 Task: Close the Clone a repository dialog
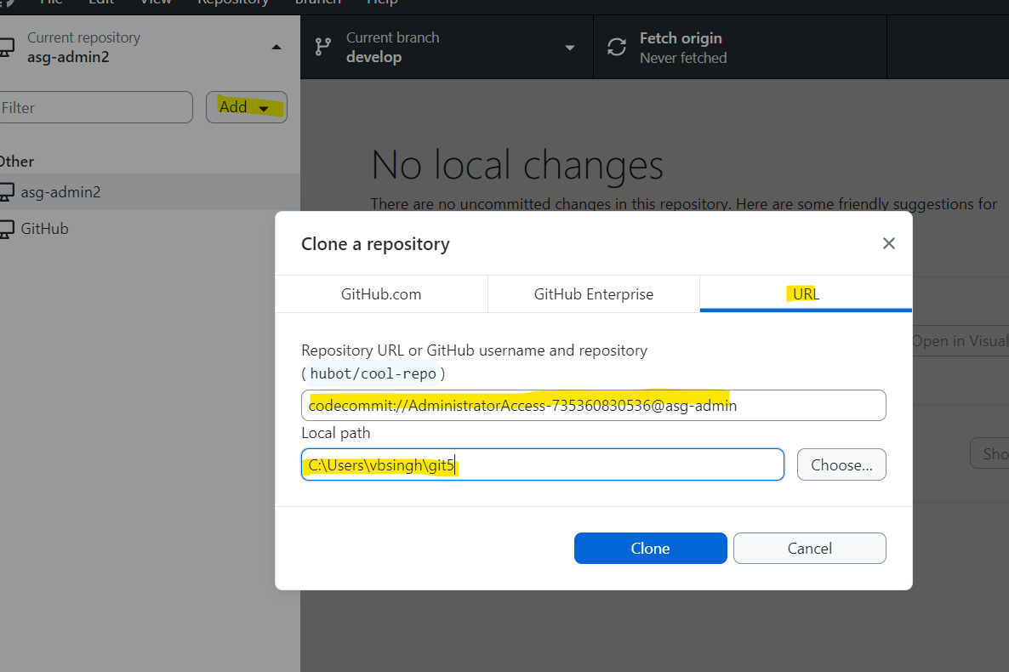(x=889, y=244)
